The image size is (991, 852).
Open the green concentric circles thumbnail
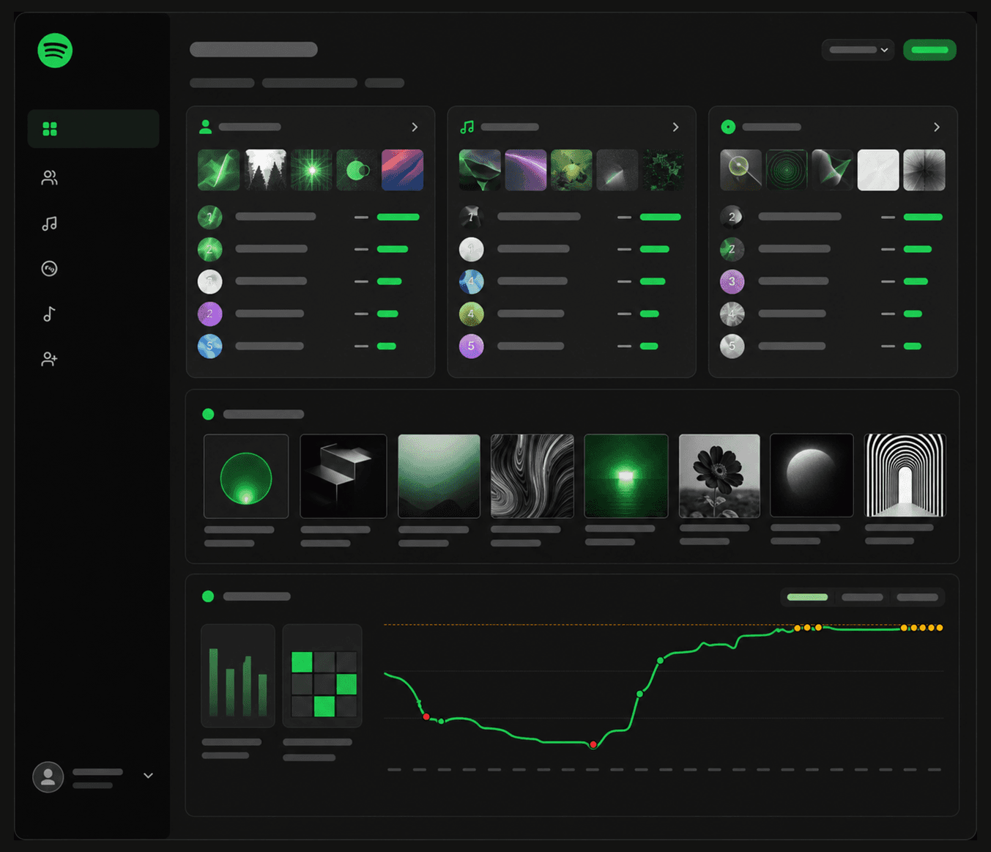pos(787,170)
